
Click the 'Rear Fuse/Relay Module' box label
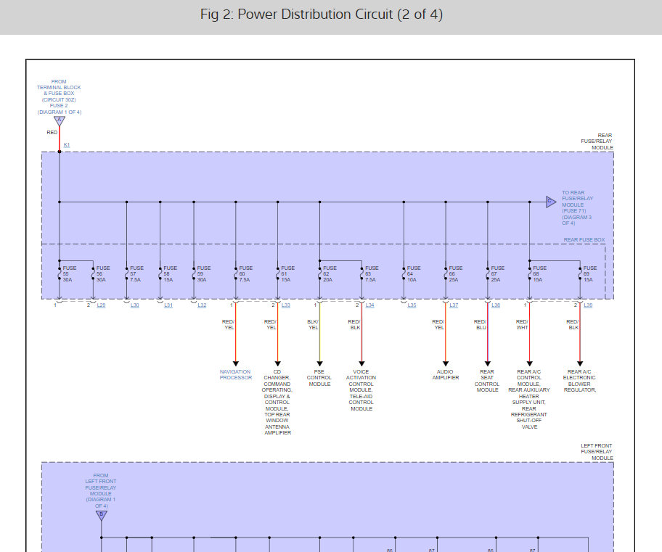[x=597, y=141]
